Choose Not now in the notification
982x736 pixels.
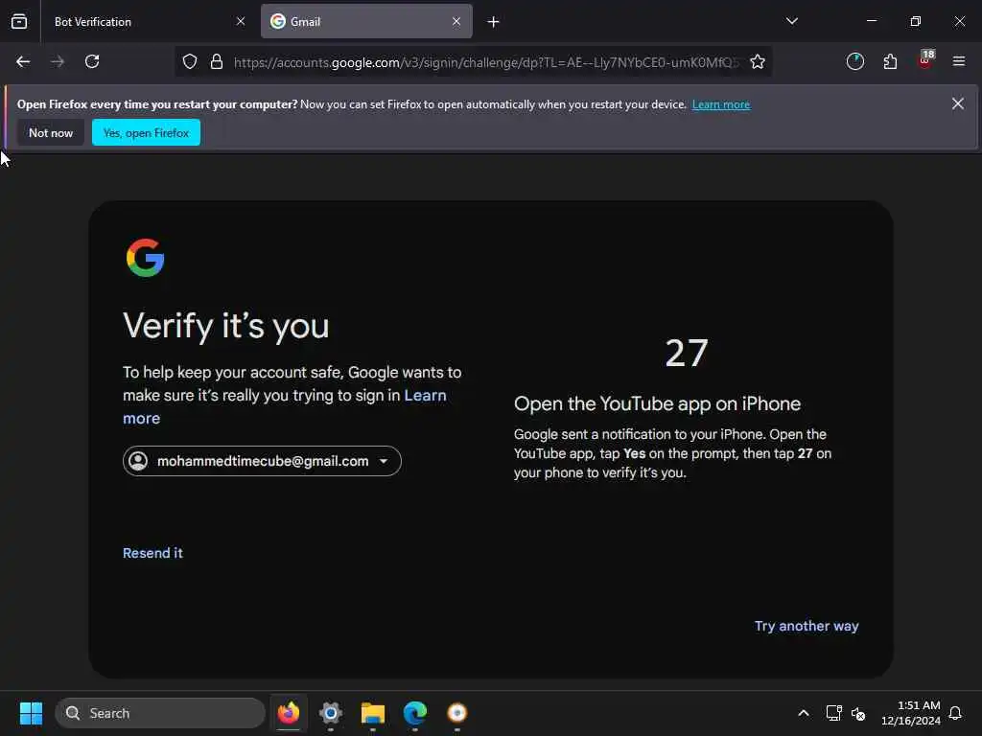coord(51,132)
